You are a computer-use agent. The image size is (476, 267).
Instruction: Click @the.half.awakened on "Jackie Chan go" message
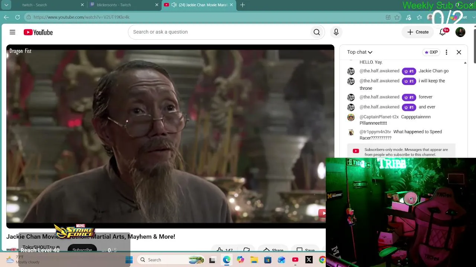coord(379,71)
